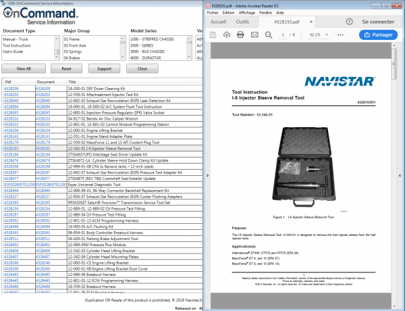Select the 4328193.pdf document tab
Viewport: 405px width, 311px height.
(287, 22)
